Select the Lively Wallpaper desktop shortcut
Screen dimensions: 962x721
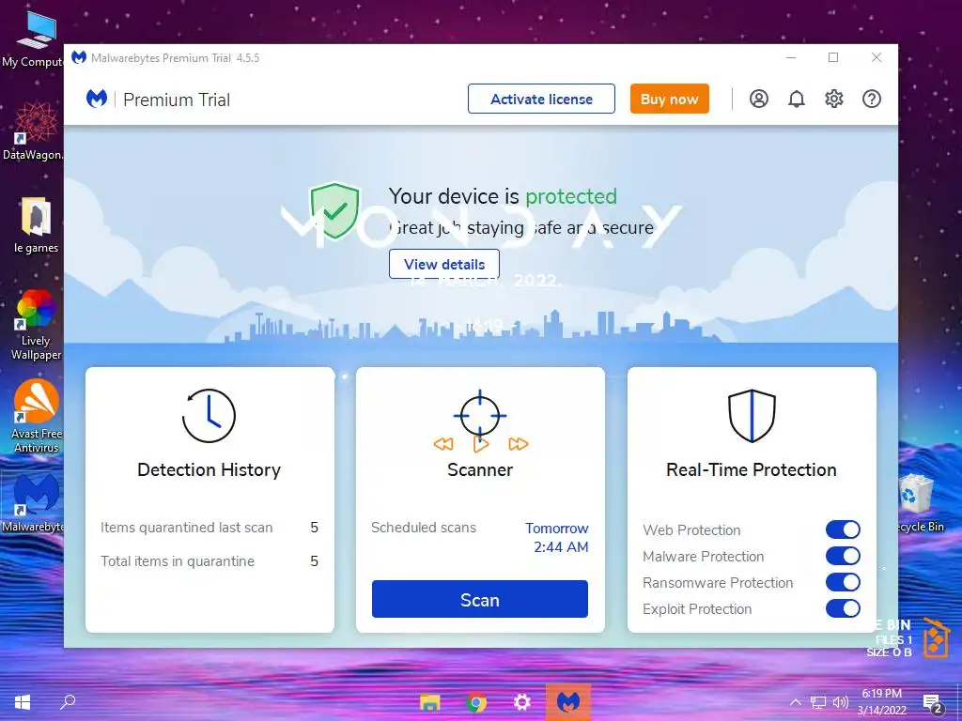[x=36, y=325]
